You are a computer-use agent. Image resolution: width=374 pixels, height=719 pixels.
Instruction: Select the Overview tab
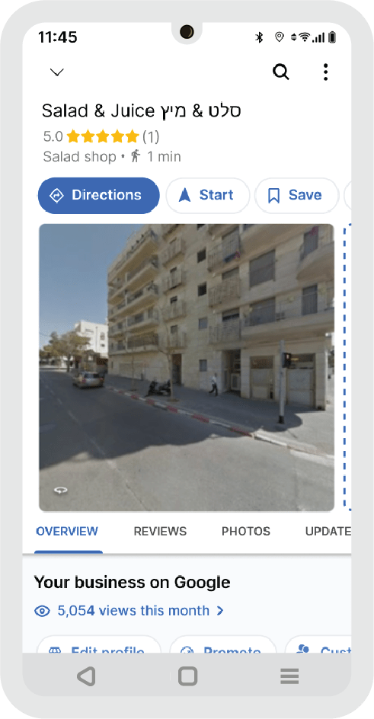[x=67, y=532]
